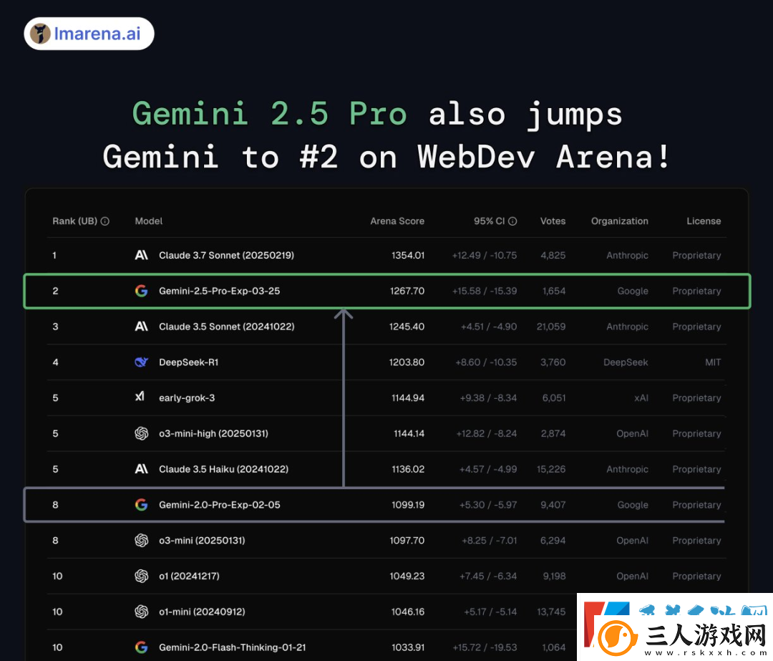The height and width of the screenshot is (661, 773).
Task: Select the Gemini-2.5-Pro-Exp-03-25 model name
Action: tap(220, 291)
